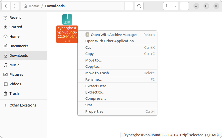Select Cut from context menu
Image resolution: width=222 pixels, height=138 pixels.
117,47
